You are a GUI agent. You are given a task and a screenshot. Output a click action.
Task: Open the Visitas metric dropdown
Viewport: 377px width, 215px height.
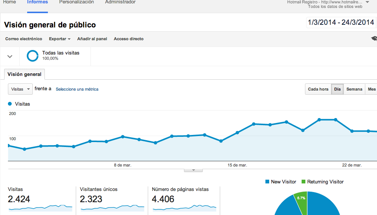[20, 89]
